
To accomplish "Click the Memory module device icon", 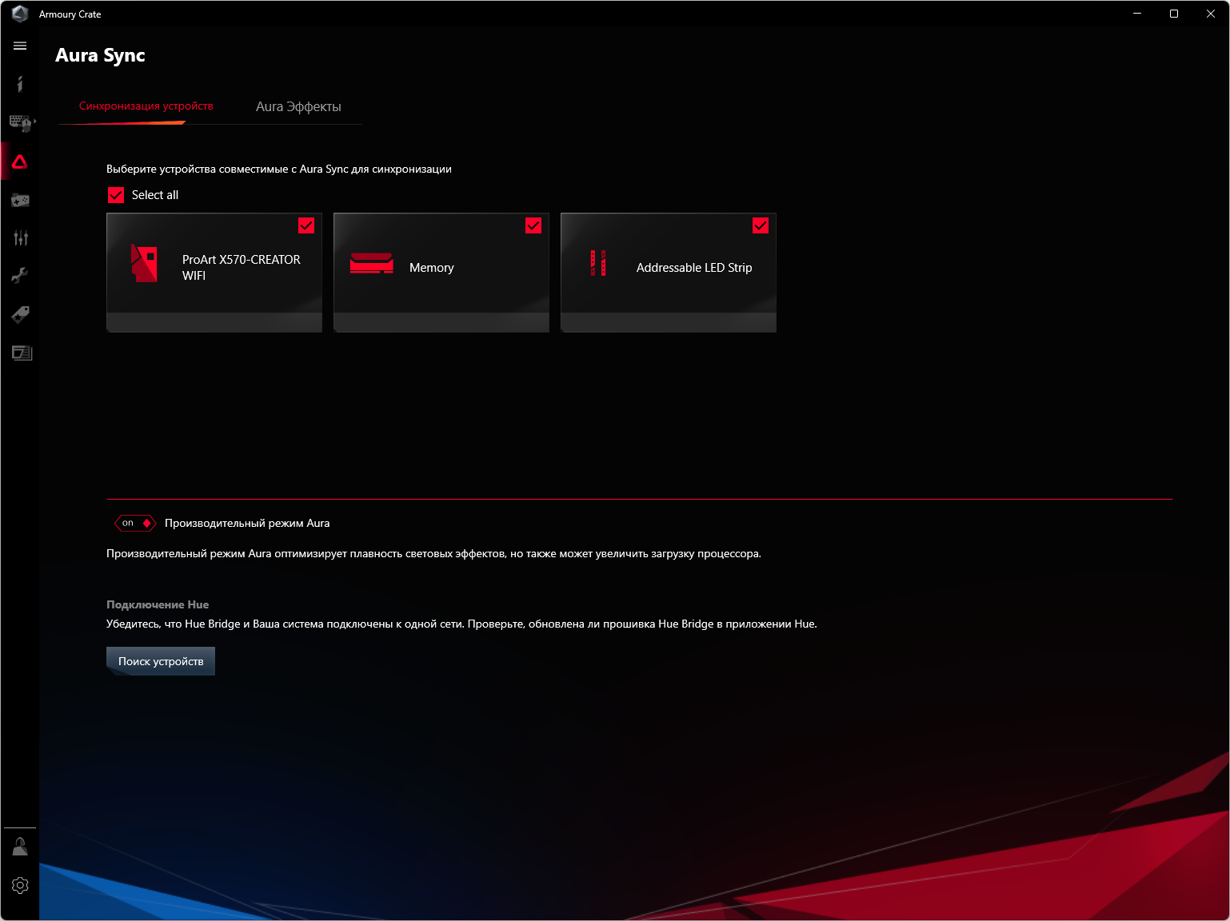I will pyautogui.click(x=372, y=264).
